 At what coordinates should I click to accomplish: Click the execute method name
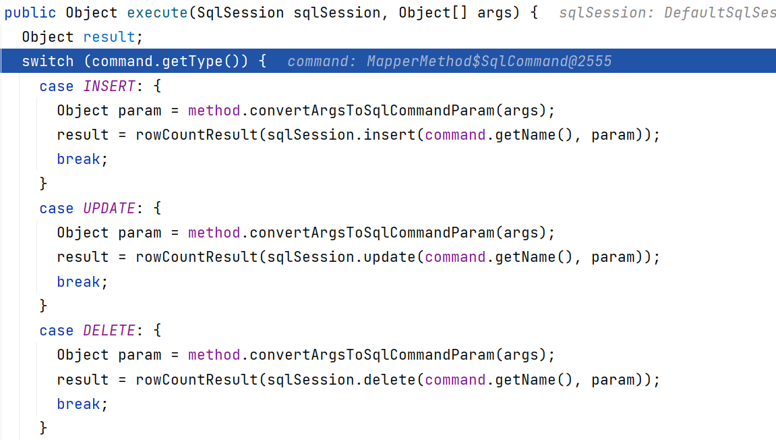coord(157,12)
